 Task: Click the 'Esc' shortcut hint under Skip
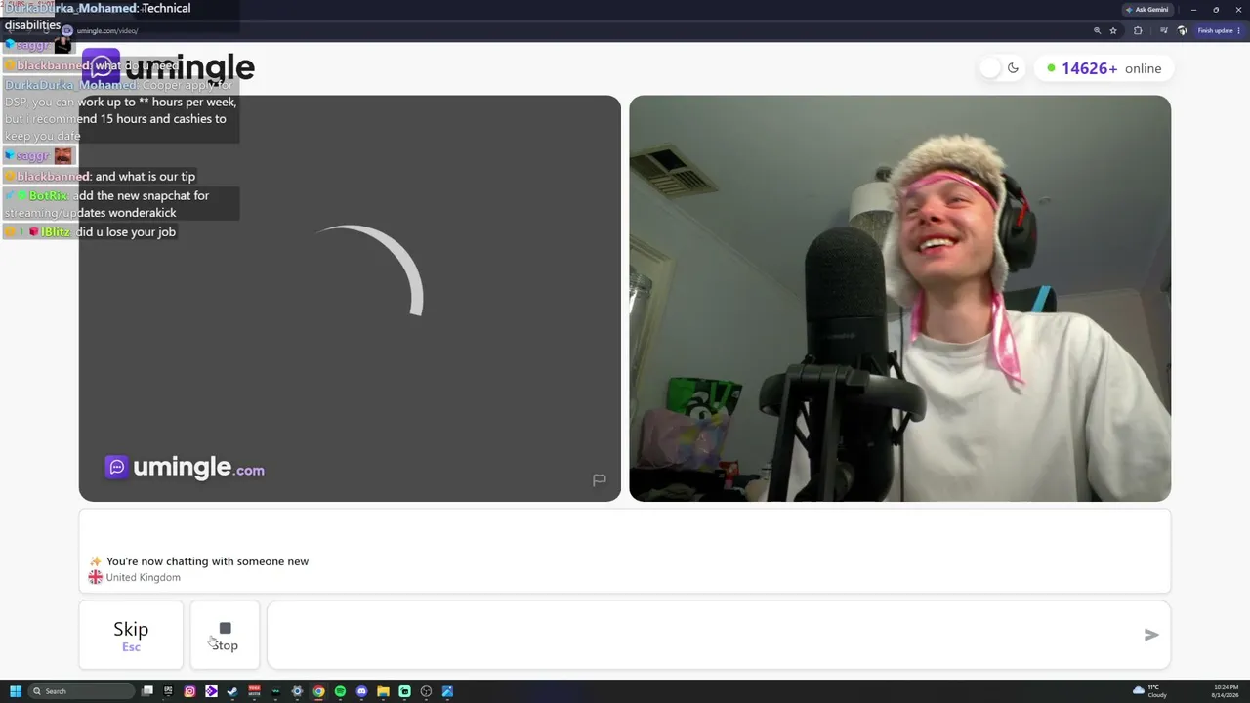131,647
